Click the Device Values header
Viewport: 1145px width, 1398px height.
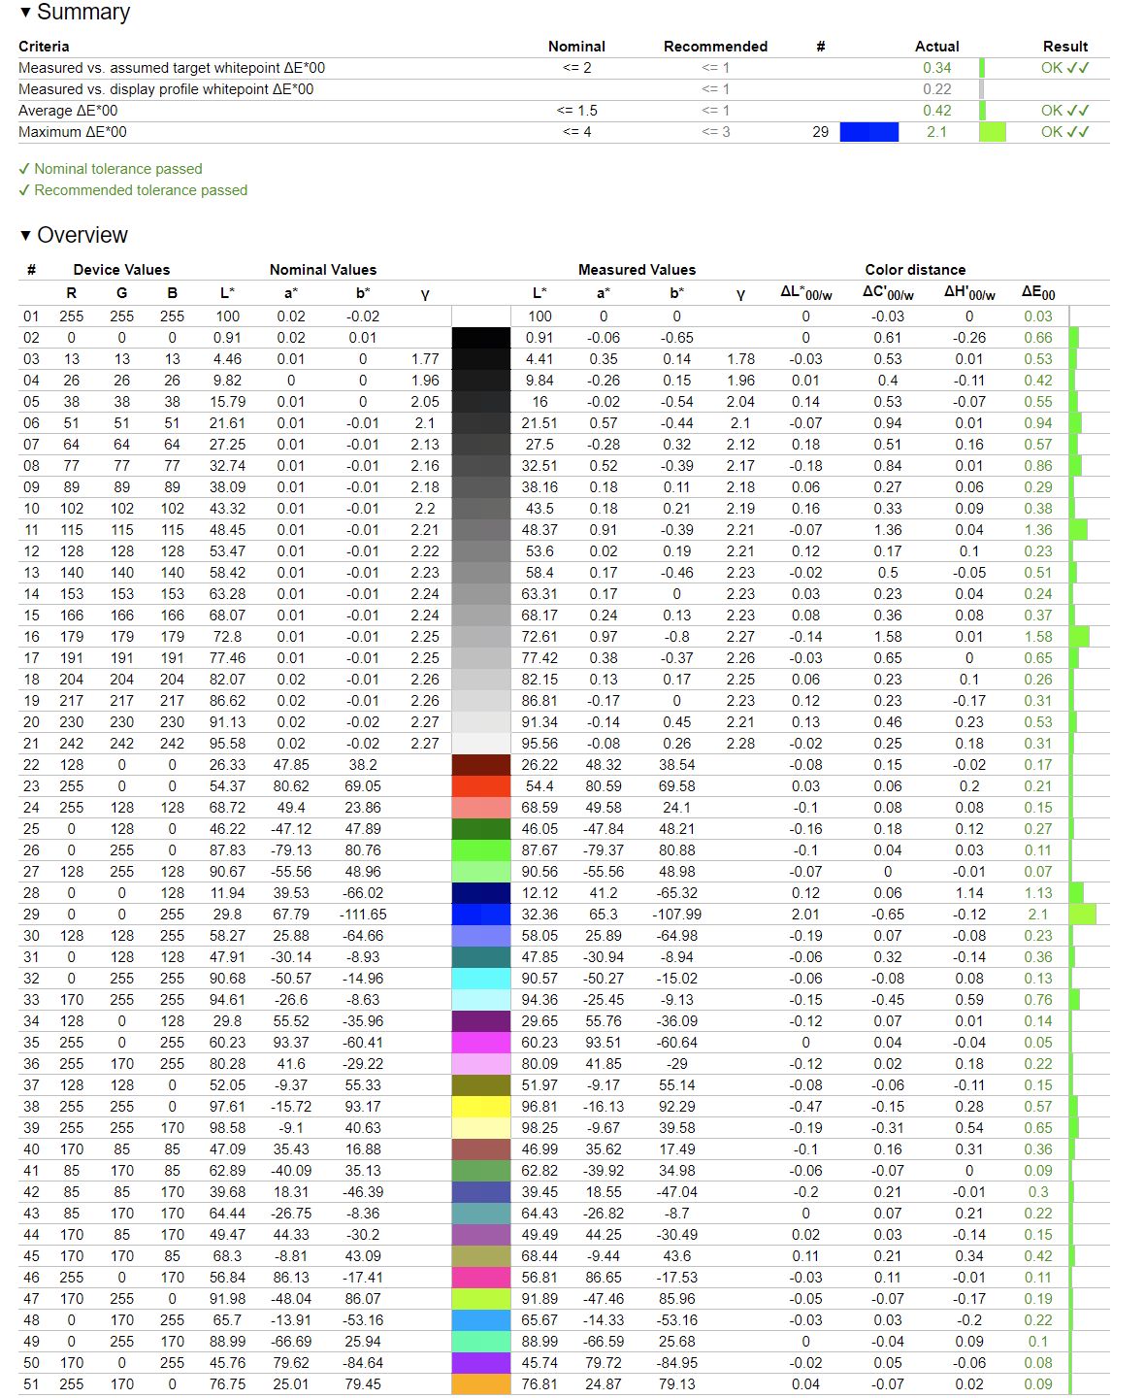pos(121,270)
